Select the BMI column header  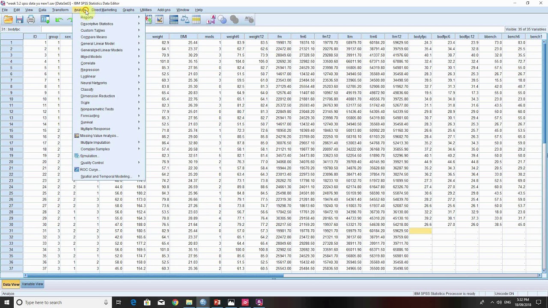click(184, 37)
